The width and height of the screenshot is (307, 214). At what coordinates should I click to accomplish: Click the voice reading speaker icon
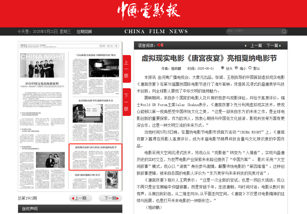160,45
